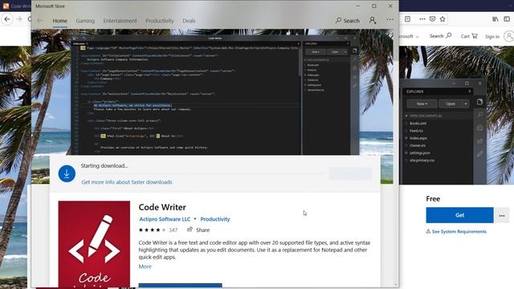Viewport: 514px width, 289px height.
Task: Click the 'Free' price text
Action: click(x=433, y=198)
